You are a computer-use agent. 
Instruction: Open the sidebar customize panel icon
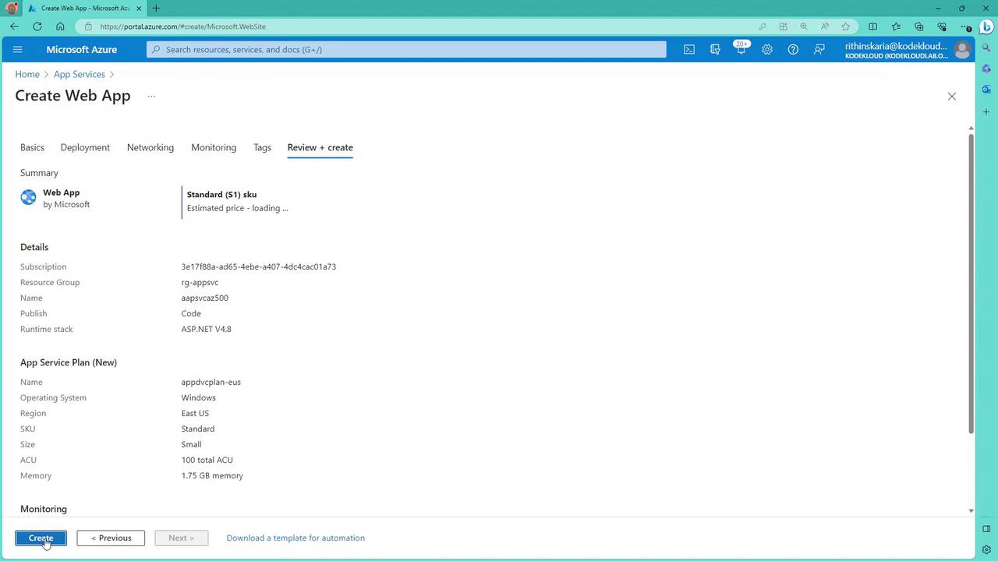click(x=986, y=528)
